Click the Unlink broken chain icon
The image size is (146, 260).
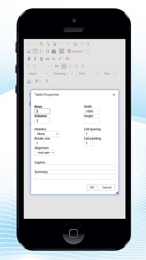(x=81, y=44)
